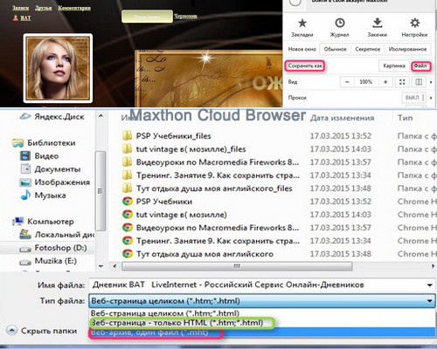This screenshot has width=437, height=349.
Task: Select Fotoshop (D:) drive
Action: pyautogui.click(x=53, y=248)
